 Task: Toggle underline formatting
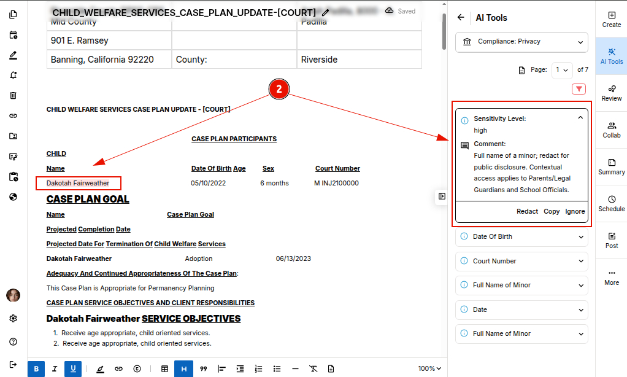(73, 368)
